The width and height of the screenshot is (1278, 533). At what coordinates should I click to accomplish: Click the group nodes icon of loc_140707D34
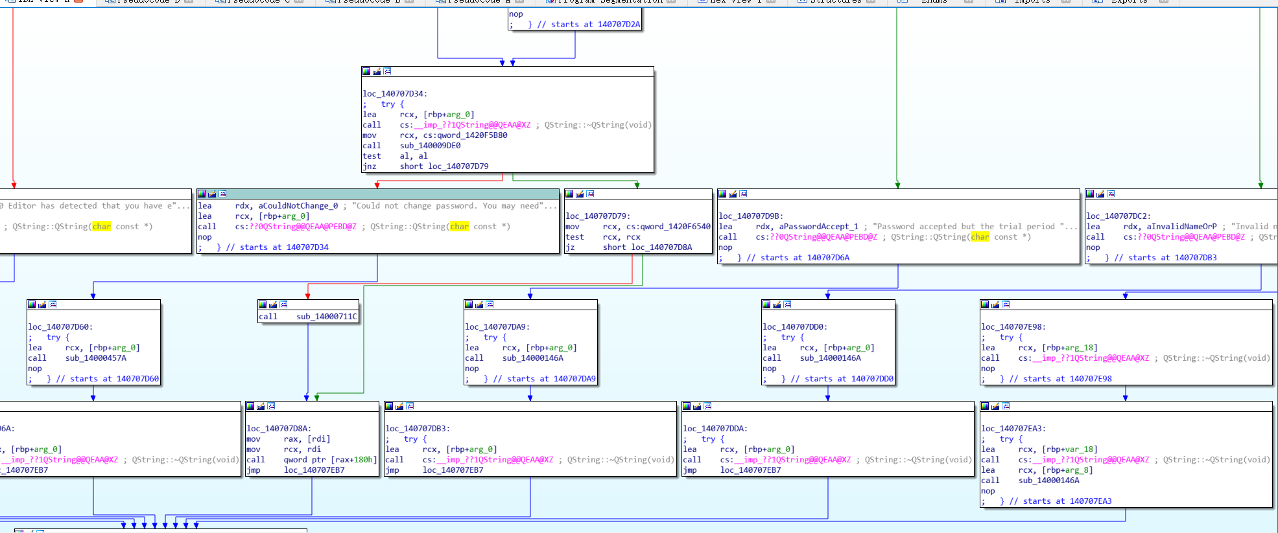pyautogui.click(x=387, y=71)
